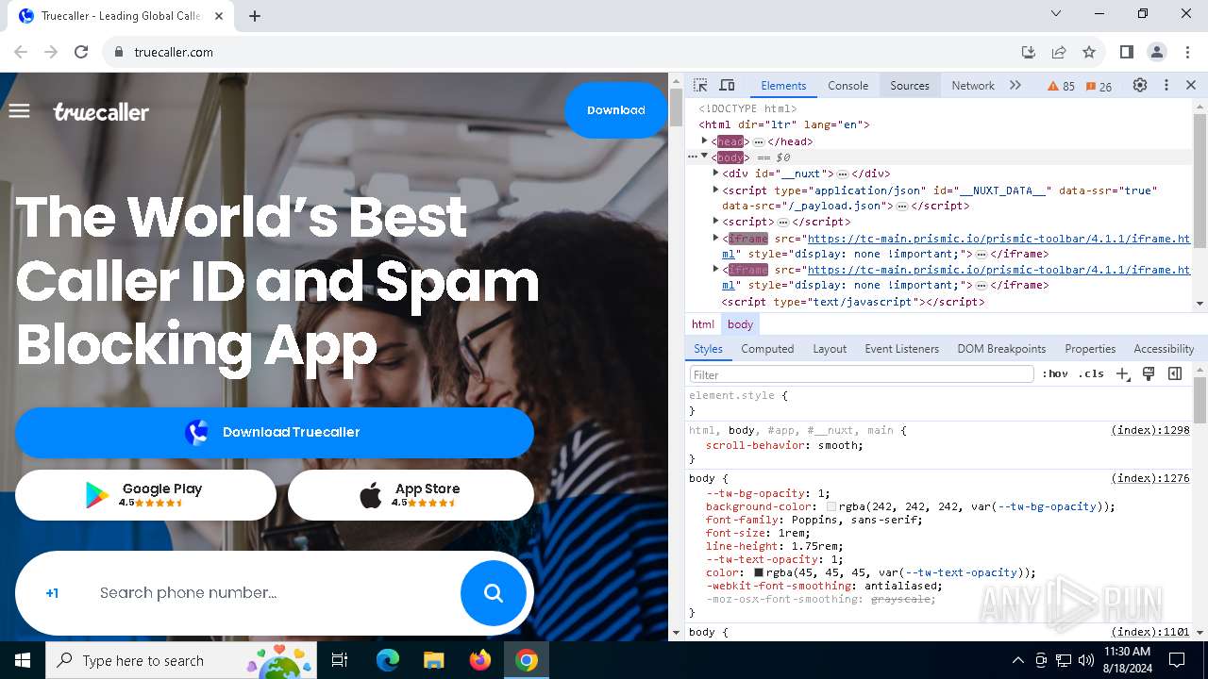Select the inspect element picker tool
The width and height of the screenshot is (1208, 679).
[x=700, y=85]
